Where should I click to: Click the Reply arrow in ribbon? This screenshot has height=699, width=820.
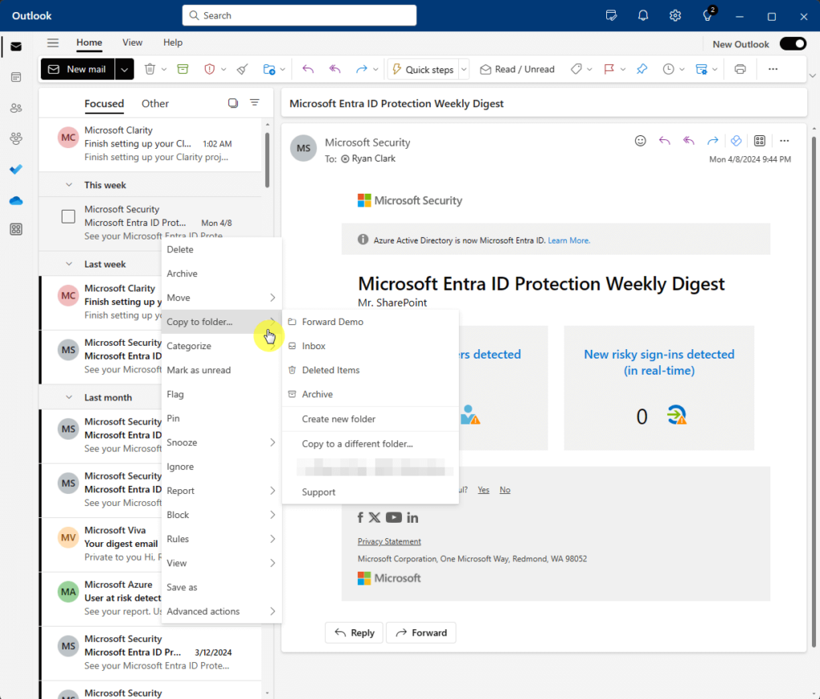[x=308, y=69]
